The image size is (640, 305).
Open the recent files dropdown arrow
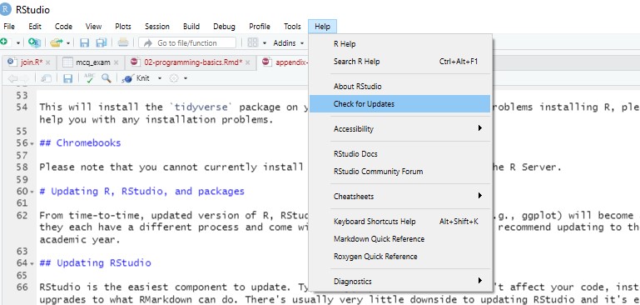coord(68,43)
